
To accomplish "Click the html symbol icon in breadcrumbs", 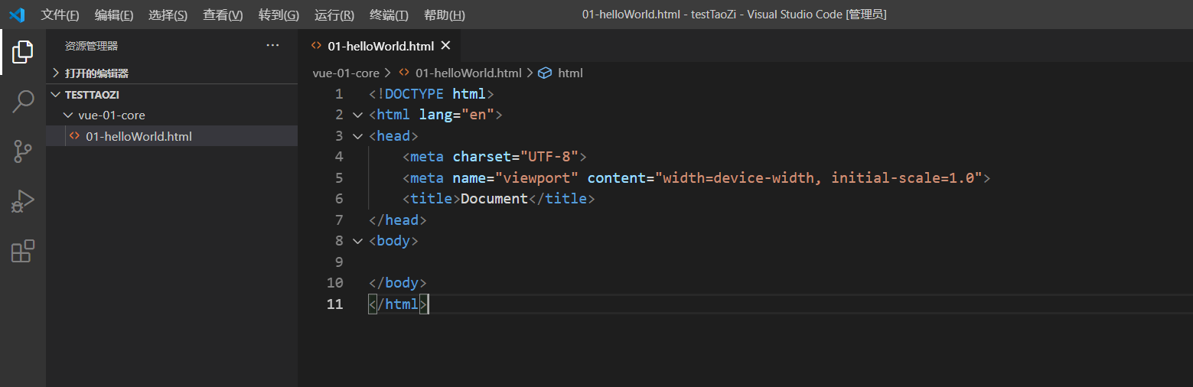I will click(x=545, y=73).
